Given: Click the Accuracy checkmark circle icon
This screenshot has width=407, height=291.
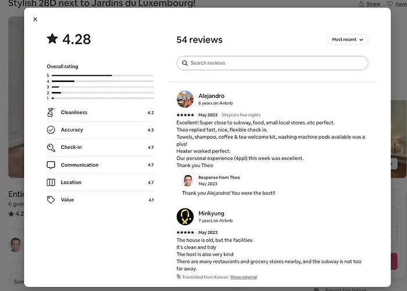Looking at the screenshot, I should [51, 130].
